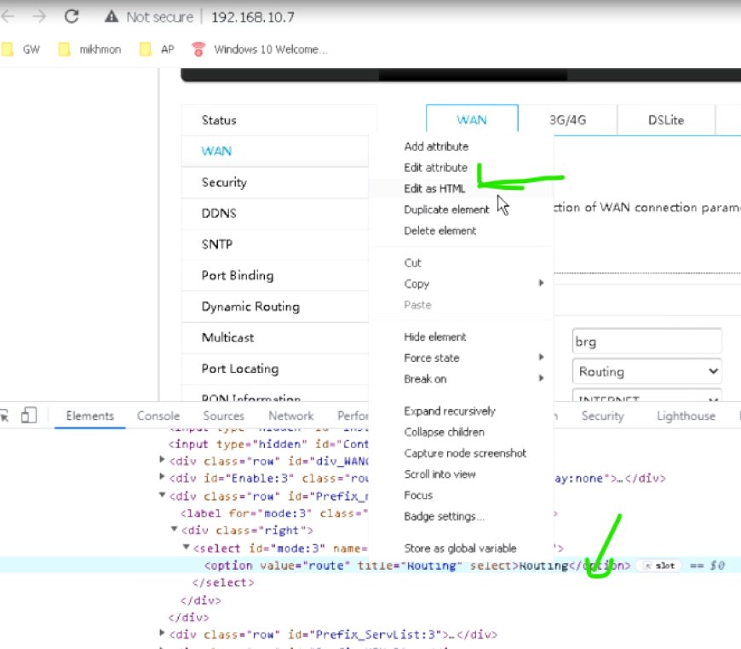Image resolution: width=741 pixels, height=649 pixels.
Task: Select WAN in the sidebar
Action: [274, 152]
